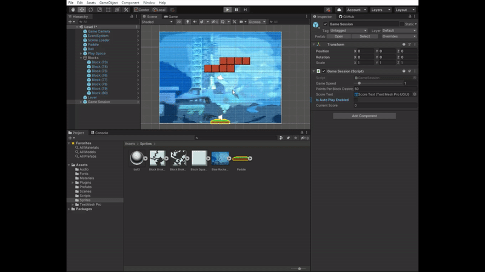Click the Add Component button
The height and width of the screenshot is (272, 485).
pyautogui.click(x=364, y=115)
